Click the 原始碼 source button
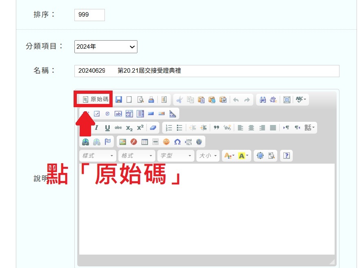This screenshot has height=268, width=359. tap(95, 99)
